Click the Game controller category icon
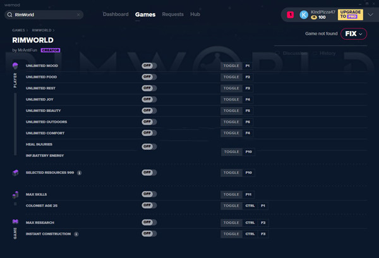The image size is (379, 258). [15, 221]
